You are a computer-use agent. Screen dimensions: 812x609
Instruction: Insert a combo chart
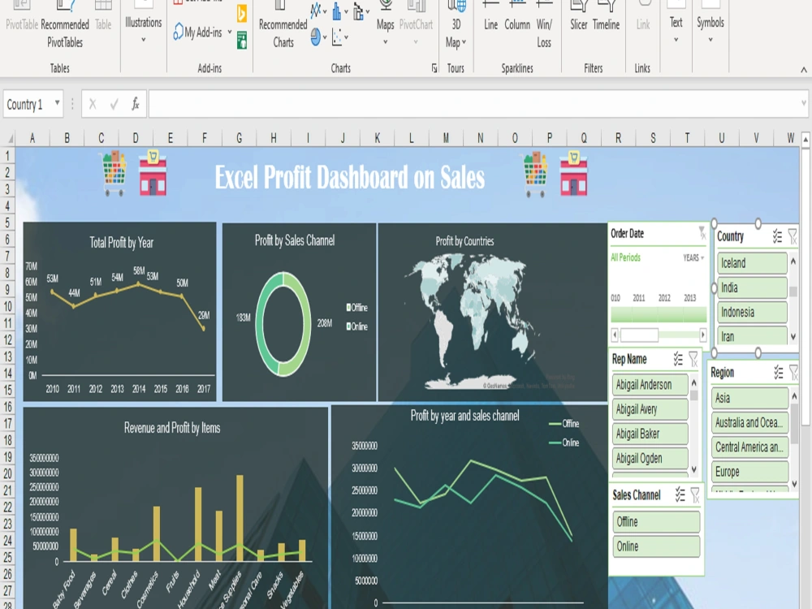coord(361,11)
